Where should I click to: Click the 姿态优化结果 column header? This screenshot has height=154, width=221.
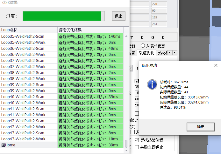pos(90,30)
